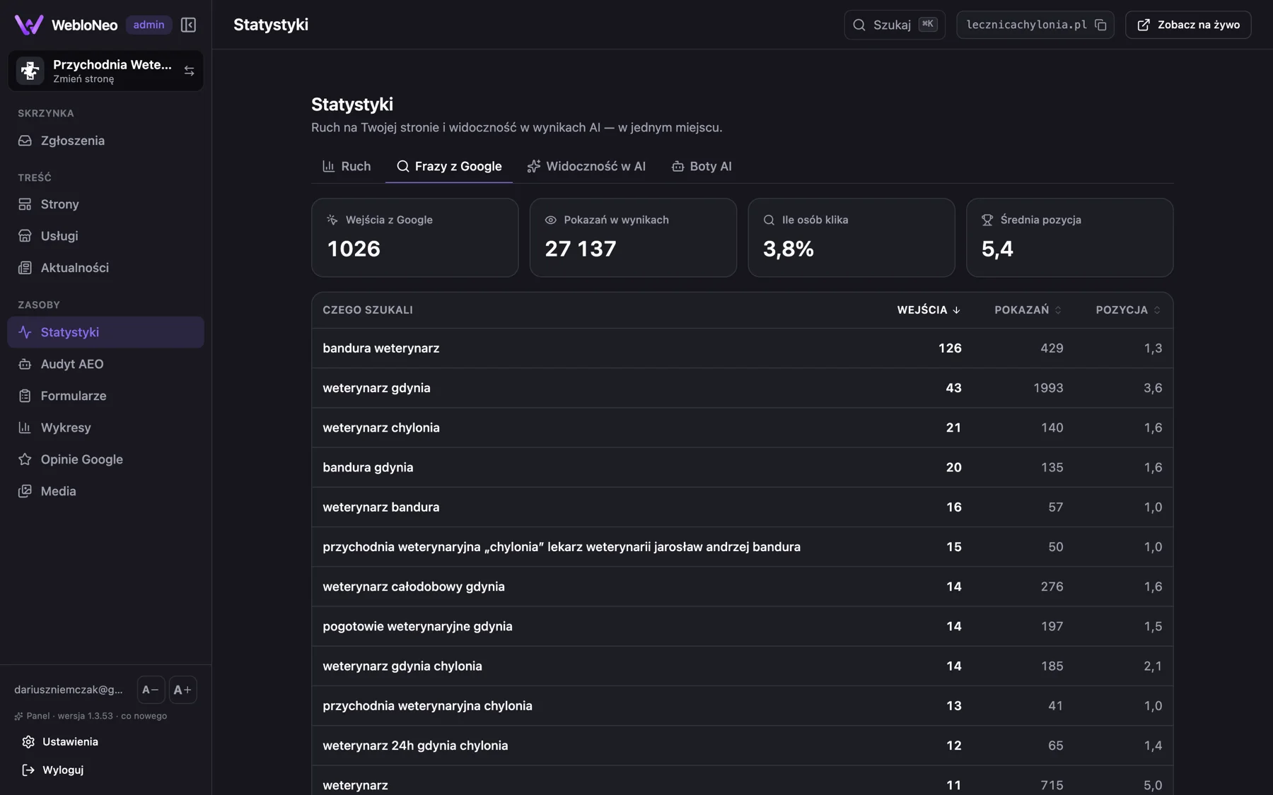Click the 1993 impressions value
1273x795 pixels.
click(x=1048, y=388)
